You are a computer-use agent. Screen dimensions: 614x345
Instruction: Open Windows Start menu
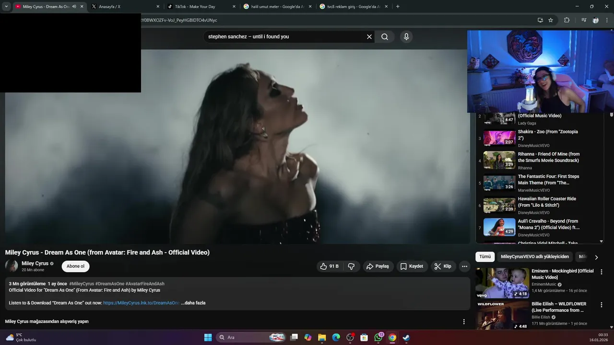click(x=208, y=337)
